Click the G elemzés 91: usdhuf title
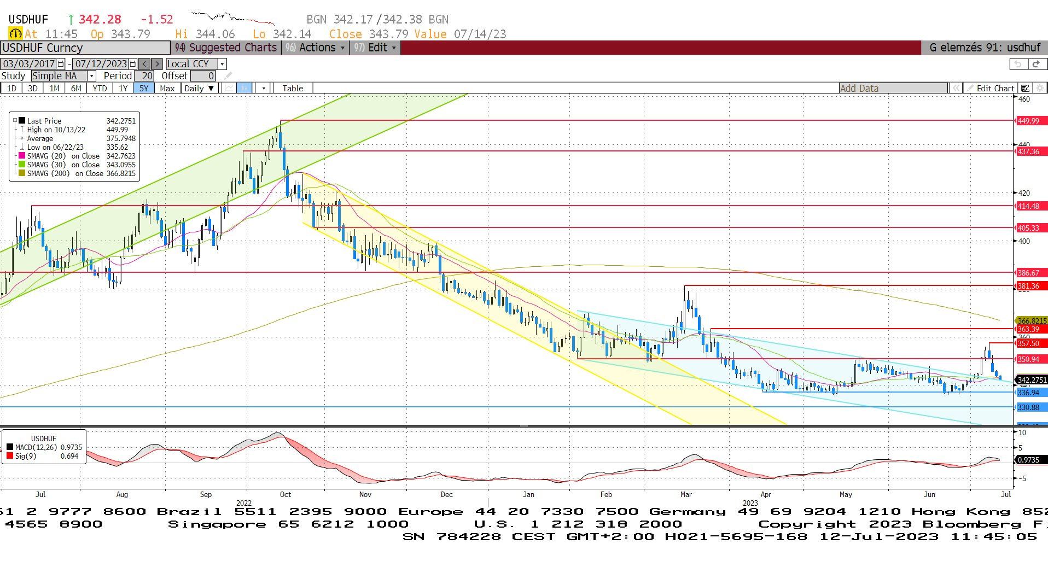The height and width of the screenshot is (567, 1048). pos(985,48)
